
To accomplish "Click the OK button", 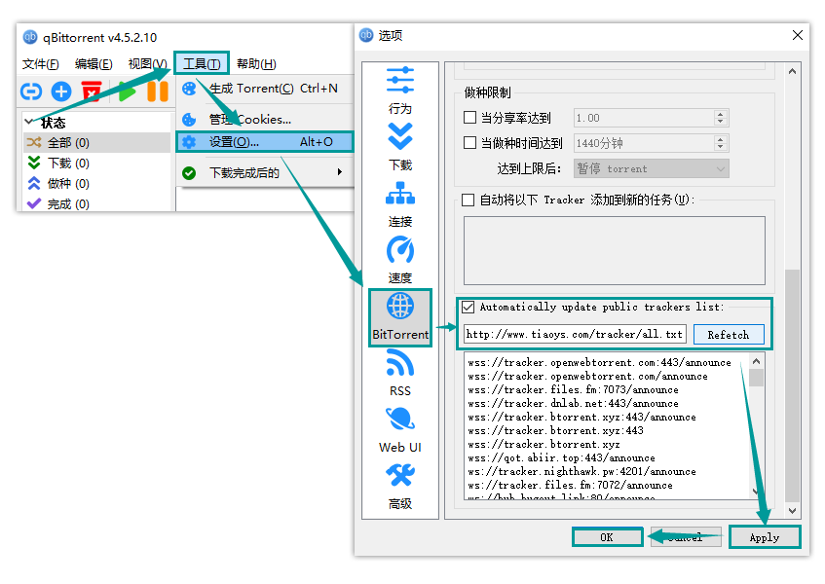I will [x=607, y=537].
